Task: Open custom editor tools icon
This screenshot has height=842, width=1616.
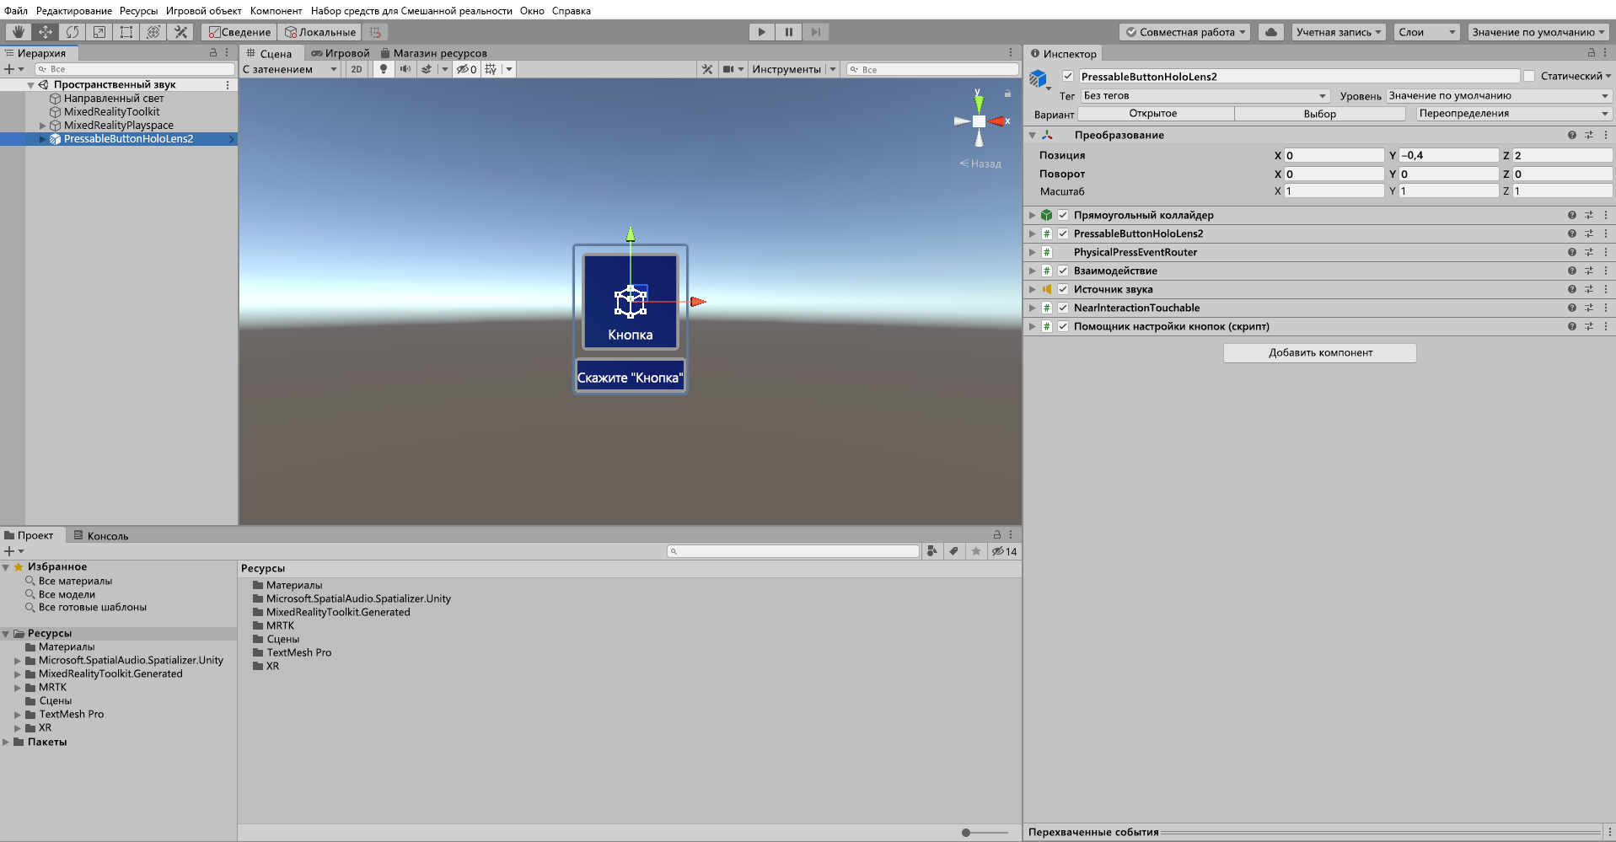Action: [180, 32]
